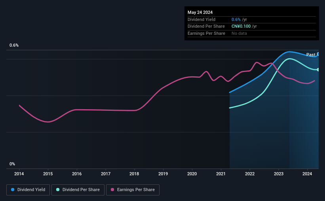Click the Earnings Per Share No data row

pyautogui.click(x=252, y=33)
